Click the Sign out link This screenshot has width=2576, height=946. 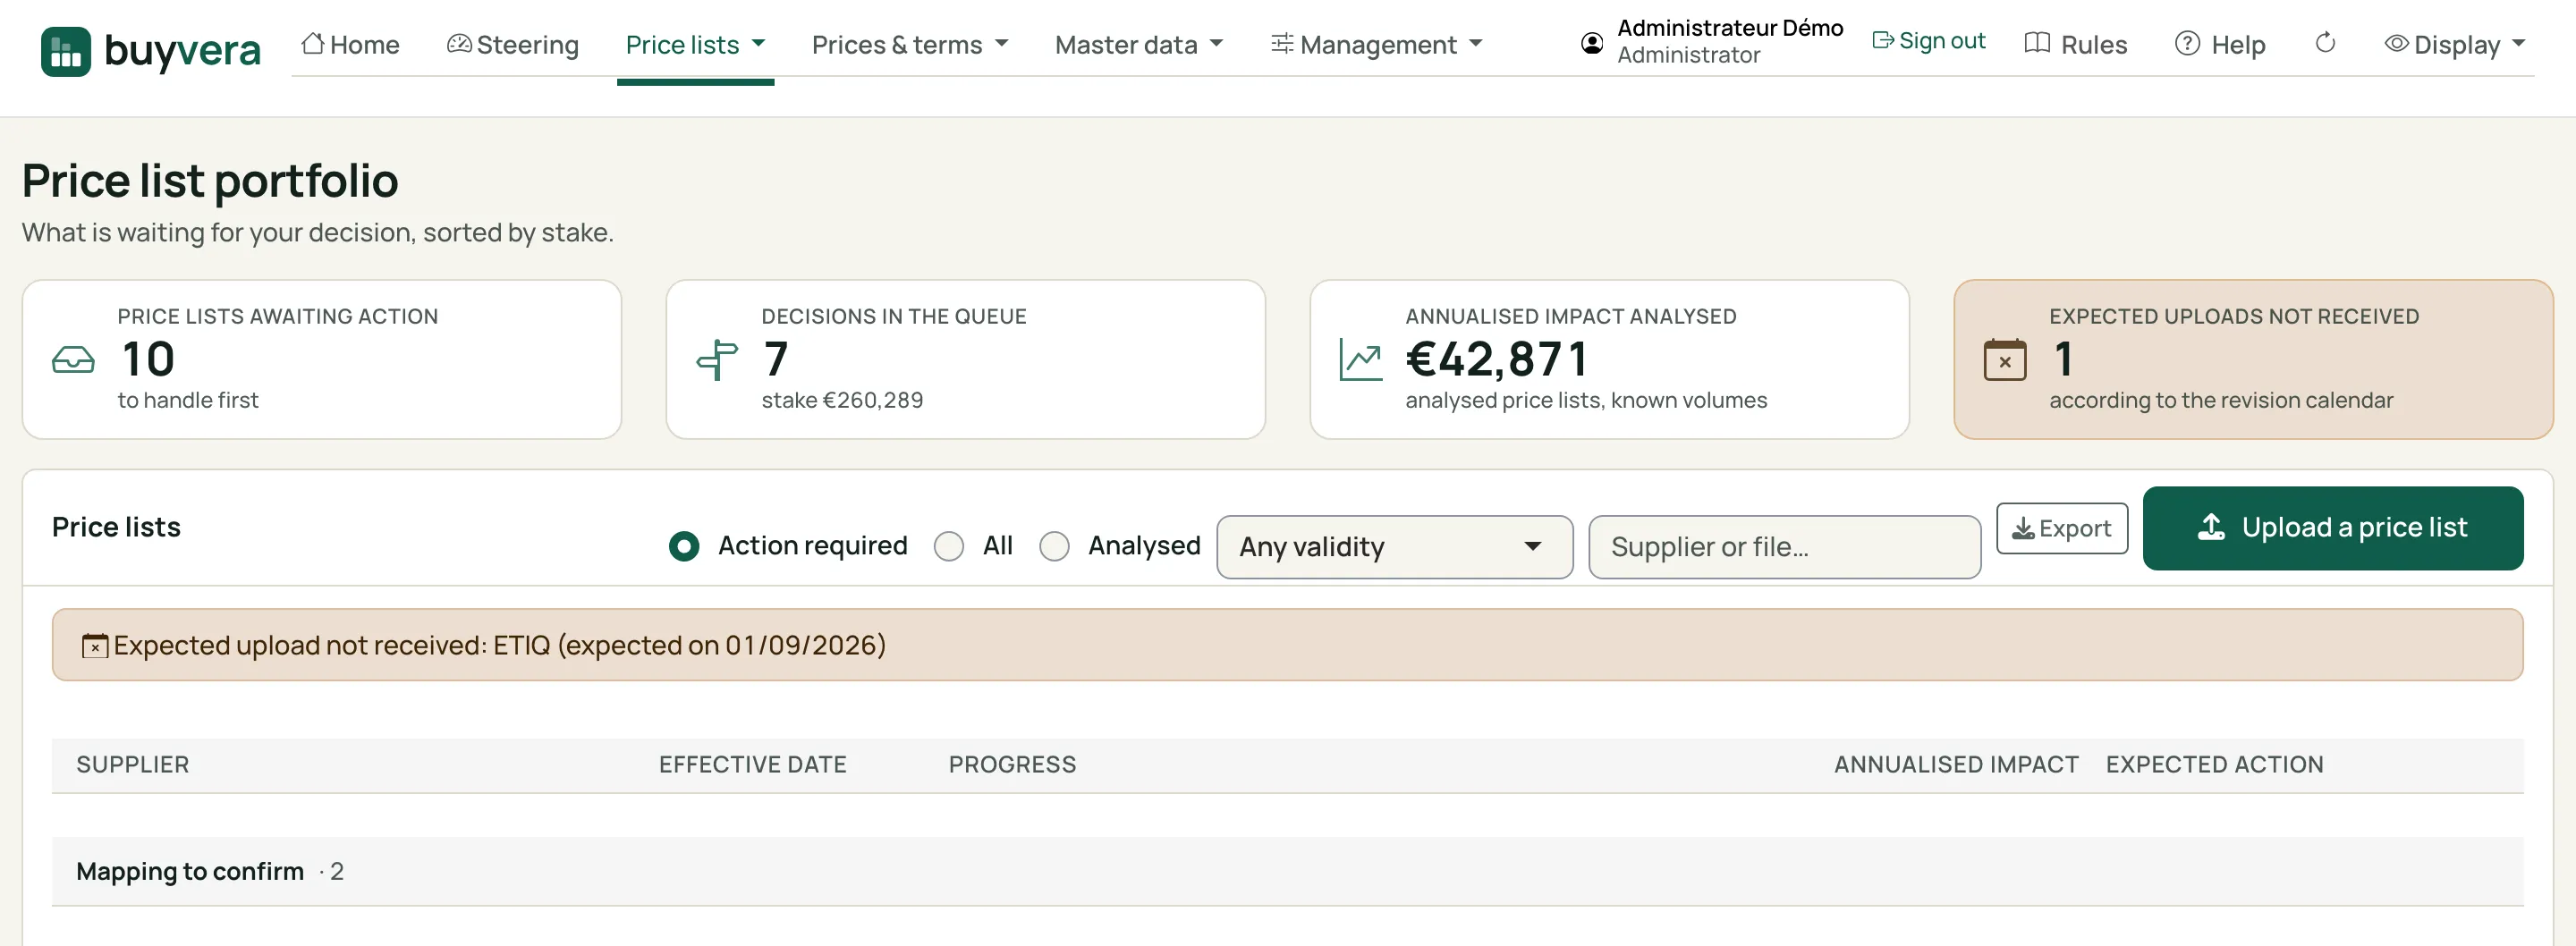(x=1929, y=40)
